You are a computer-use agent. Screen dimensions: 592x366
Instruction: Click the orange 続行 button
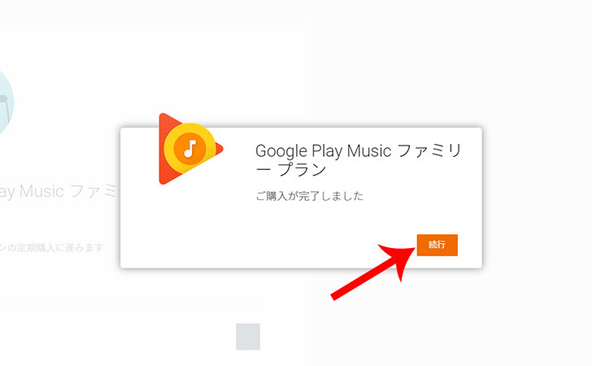tap(437, 245)
